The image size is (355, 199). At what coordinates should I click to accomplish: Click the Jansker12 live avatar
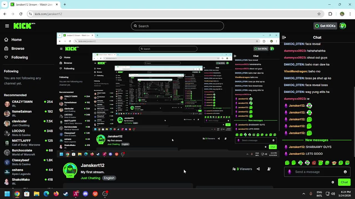(x=70, y=170)
